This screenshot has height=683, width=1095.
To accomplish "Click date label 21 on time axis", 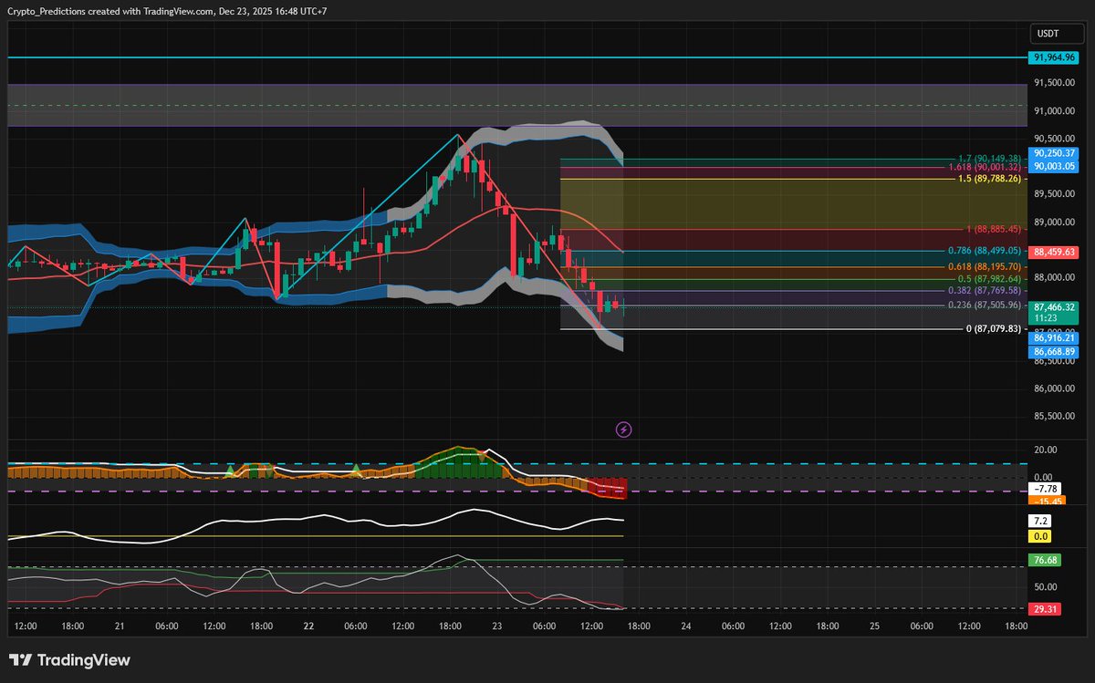I will click(120, 626).
